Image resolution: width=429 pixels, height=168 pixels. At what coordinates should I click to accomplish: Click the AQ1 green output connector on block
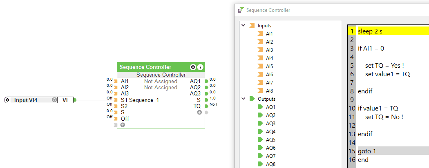(206, 81)
